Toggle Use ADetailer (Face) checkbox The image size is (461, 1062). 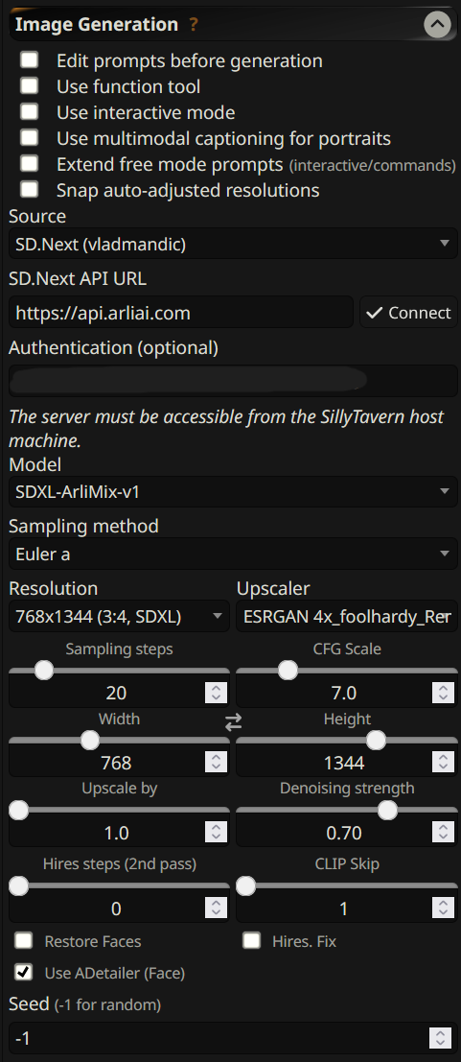(24, 973)
